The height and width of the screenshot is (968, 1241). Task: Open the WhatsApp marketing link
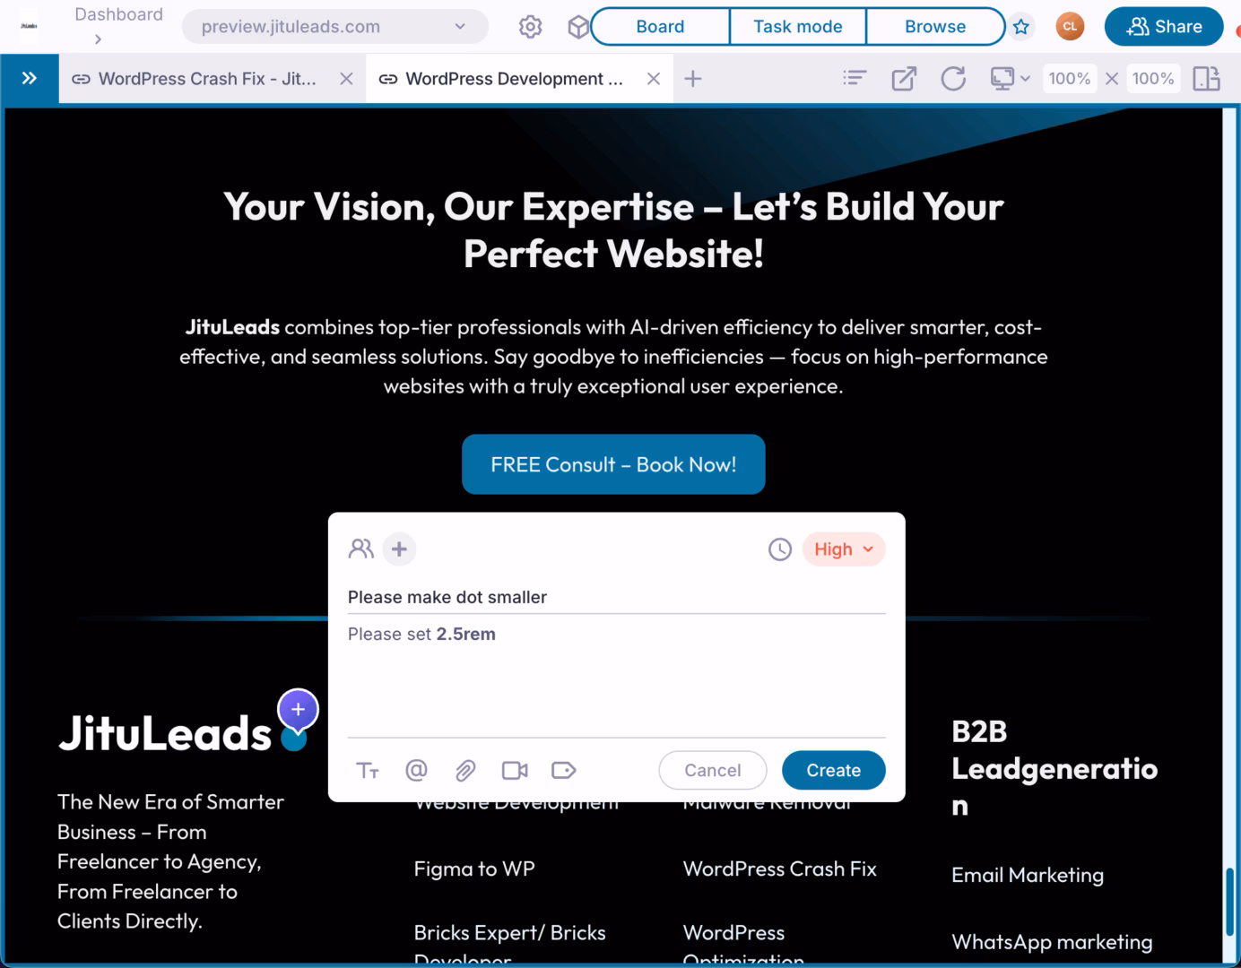click(x=1052, y=942)
